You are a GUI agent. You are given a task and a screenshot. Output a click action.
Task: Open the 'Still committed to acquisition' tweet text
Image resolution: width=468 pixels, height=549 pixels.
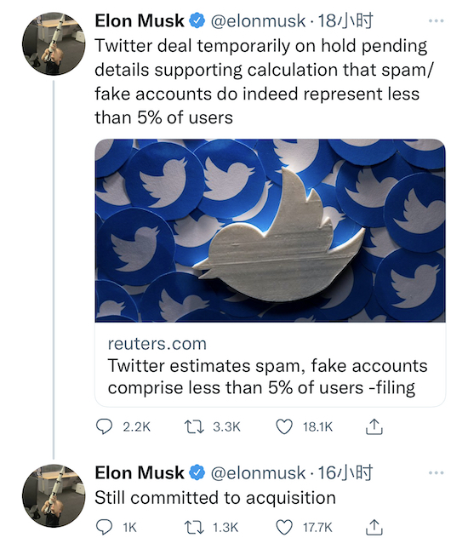click(x=215, y=498)
